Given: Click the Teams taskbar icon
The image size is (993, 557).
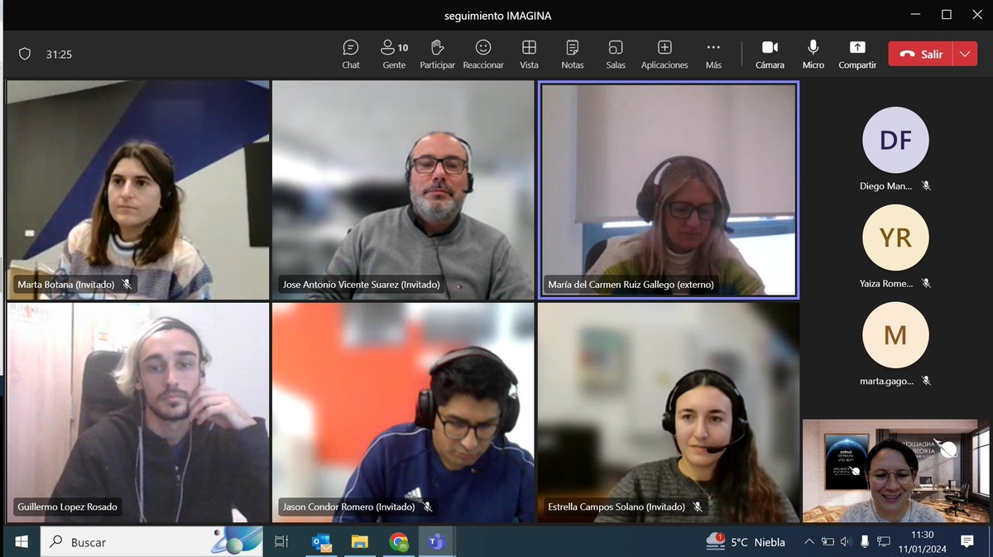Looking at the screenshot, I should 437,542.
